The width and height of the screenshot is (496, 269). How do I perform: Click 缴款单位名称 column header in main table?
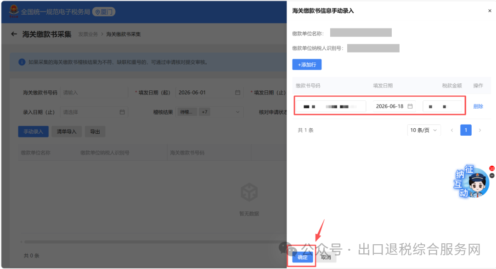pyautogui.click(x=36, y=153)
